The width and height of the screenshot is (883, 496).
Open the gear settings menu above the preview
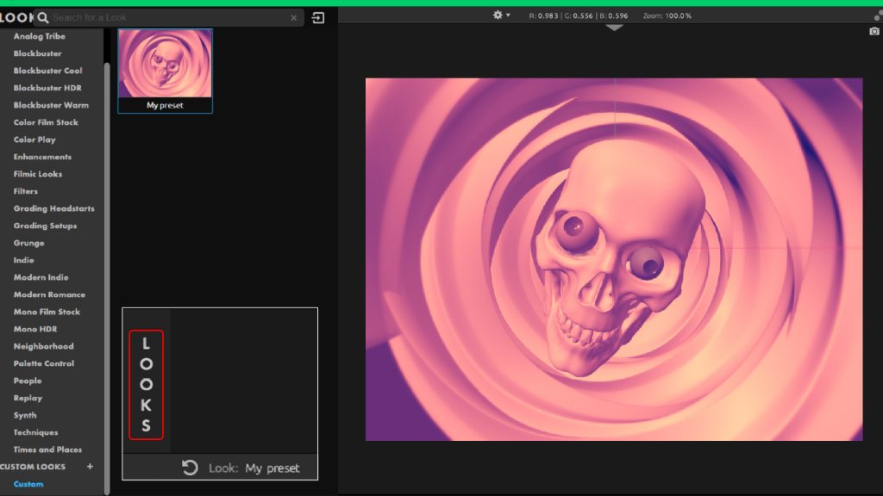pos(498,15)
